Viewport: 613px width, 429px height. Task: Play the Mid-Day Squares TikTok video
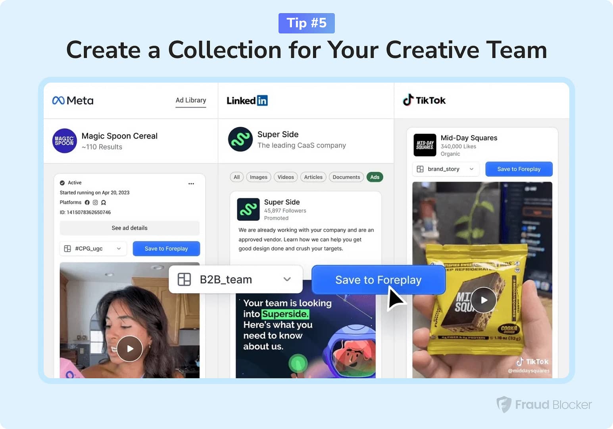[484, 300]
